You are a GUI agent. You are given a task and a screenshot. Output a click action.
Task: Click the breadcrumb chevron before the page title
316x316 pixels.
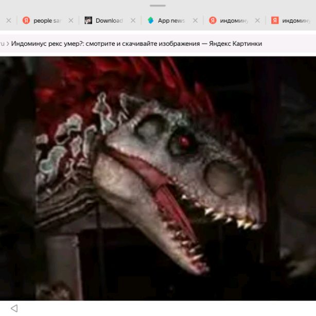(x=8, y=44)
